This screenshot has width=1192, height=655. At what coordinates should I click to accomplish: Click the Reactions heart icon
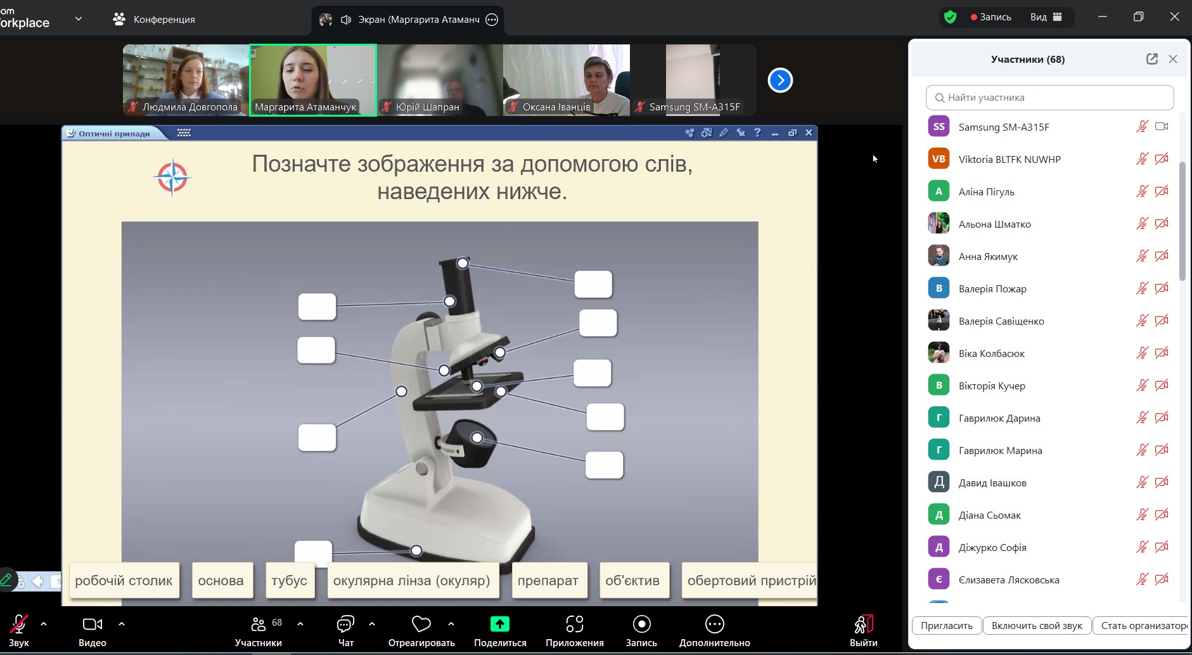[x=421, y=625]
